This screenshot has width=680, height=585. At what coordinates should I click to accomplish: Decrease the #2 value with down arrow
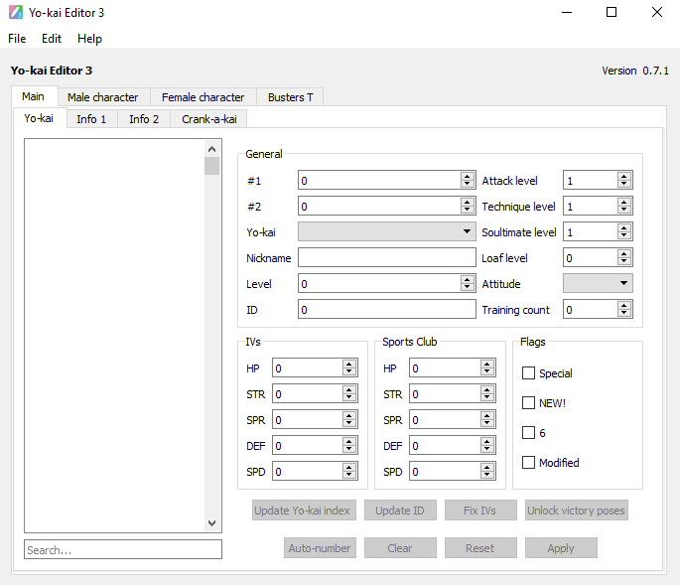click(468, 210)
